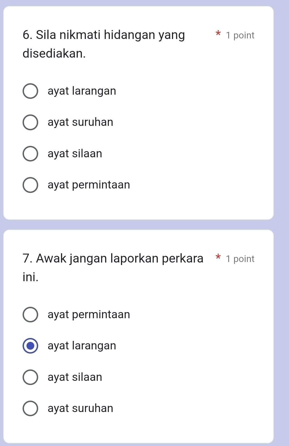The image size is (289, 446).
Task: Click the selected 'ayat larangan' radio in question 7
Action: 30,346
